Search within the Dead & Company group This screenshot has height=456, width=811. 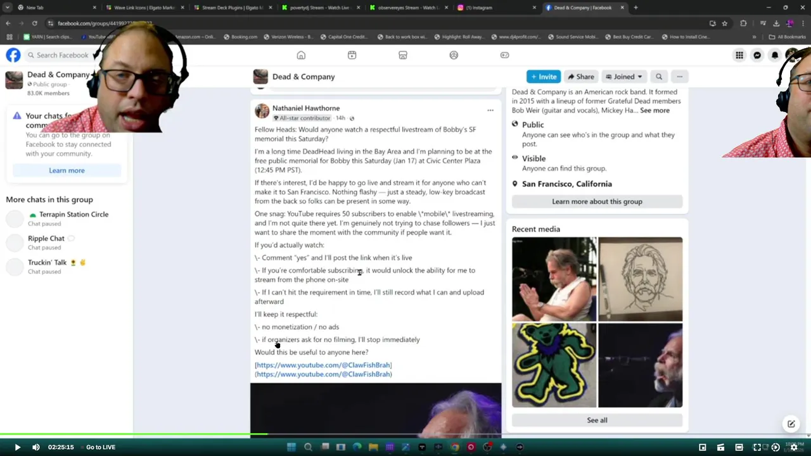(x=659, y=77)
